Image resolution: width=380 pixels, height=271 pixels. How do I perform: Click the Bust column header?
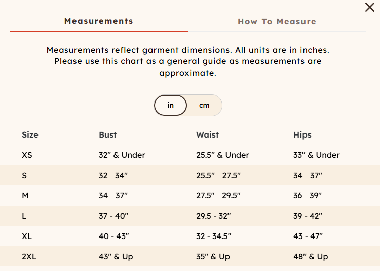pos(108,135)
